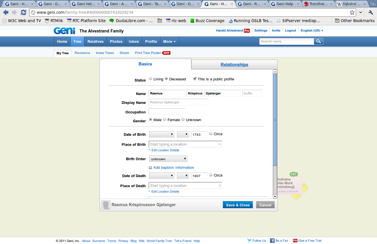Expand the More navigation menu

point(169,41)
